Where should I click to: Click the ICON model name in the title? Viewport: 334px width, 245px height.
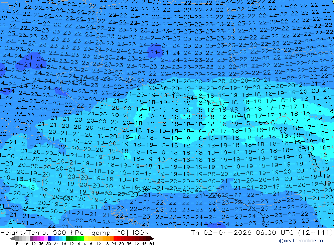point(141,232)
